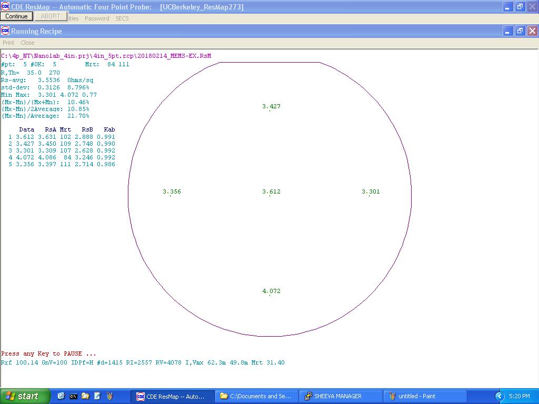Open the Password menu

[97, 18]
